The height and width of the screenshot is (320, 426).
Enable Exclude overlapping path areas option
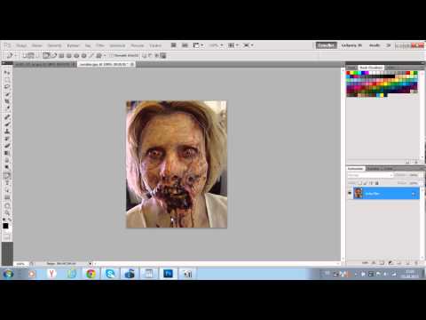[163, 55]
